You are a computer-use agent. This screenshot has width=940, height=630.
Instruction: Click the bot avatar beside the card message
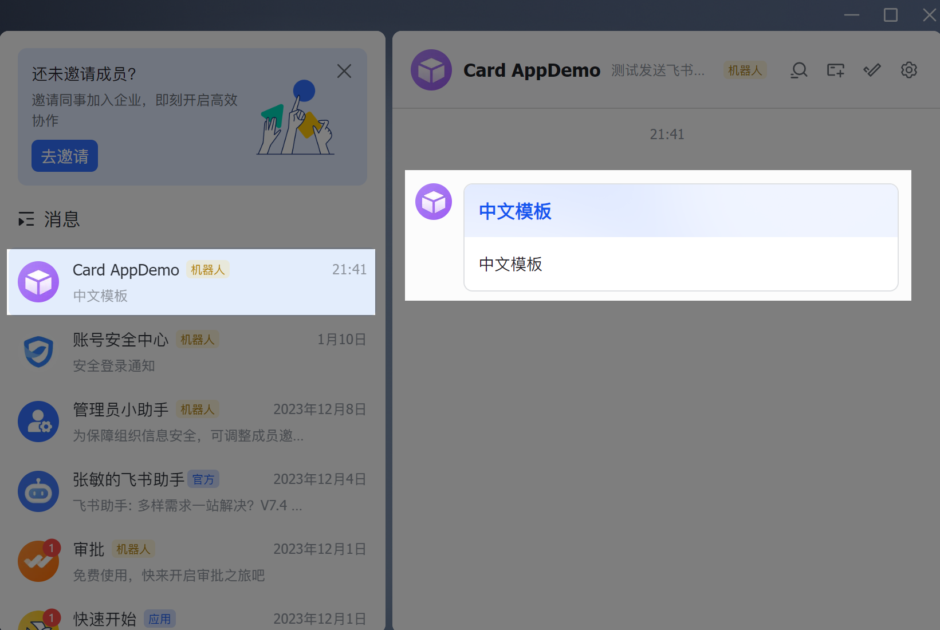pos(434,202)
